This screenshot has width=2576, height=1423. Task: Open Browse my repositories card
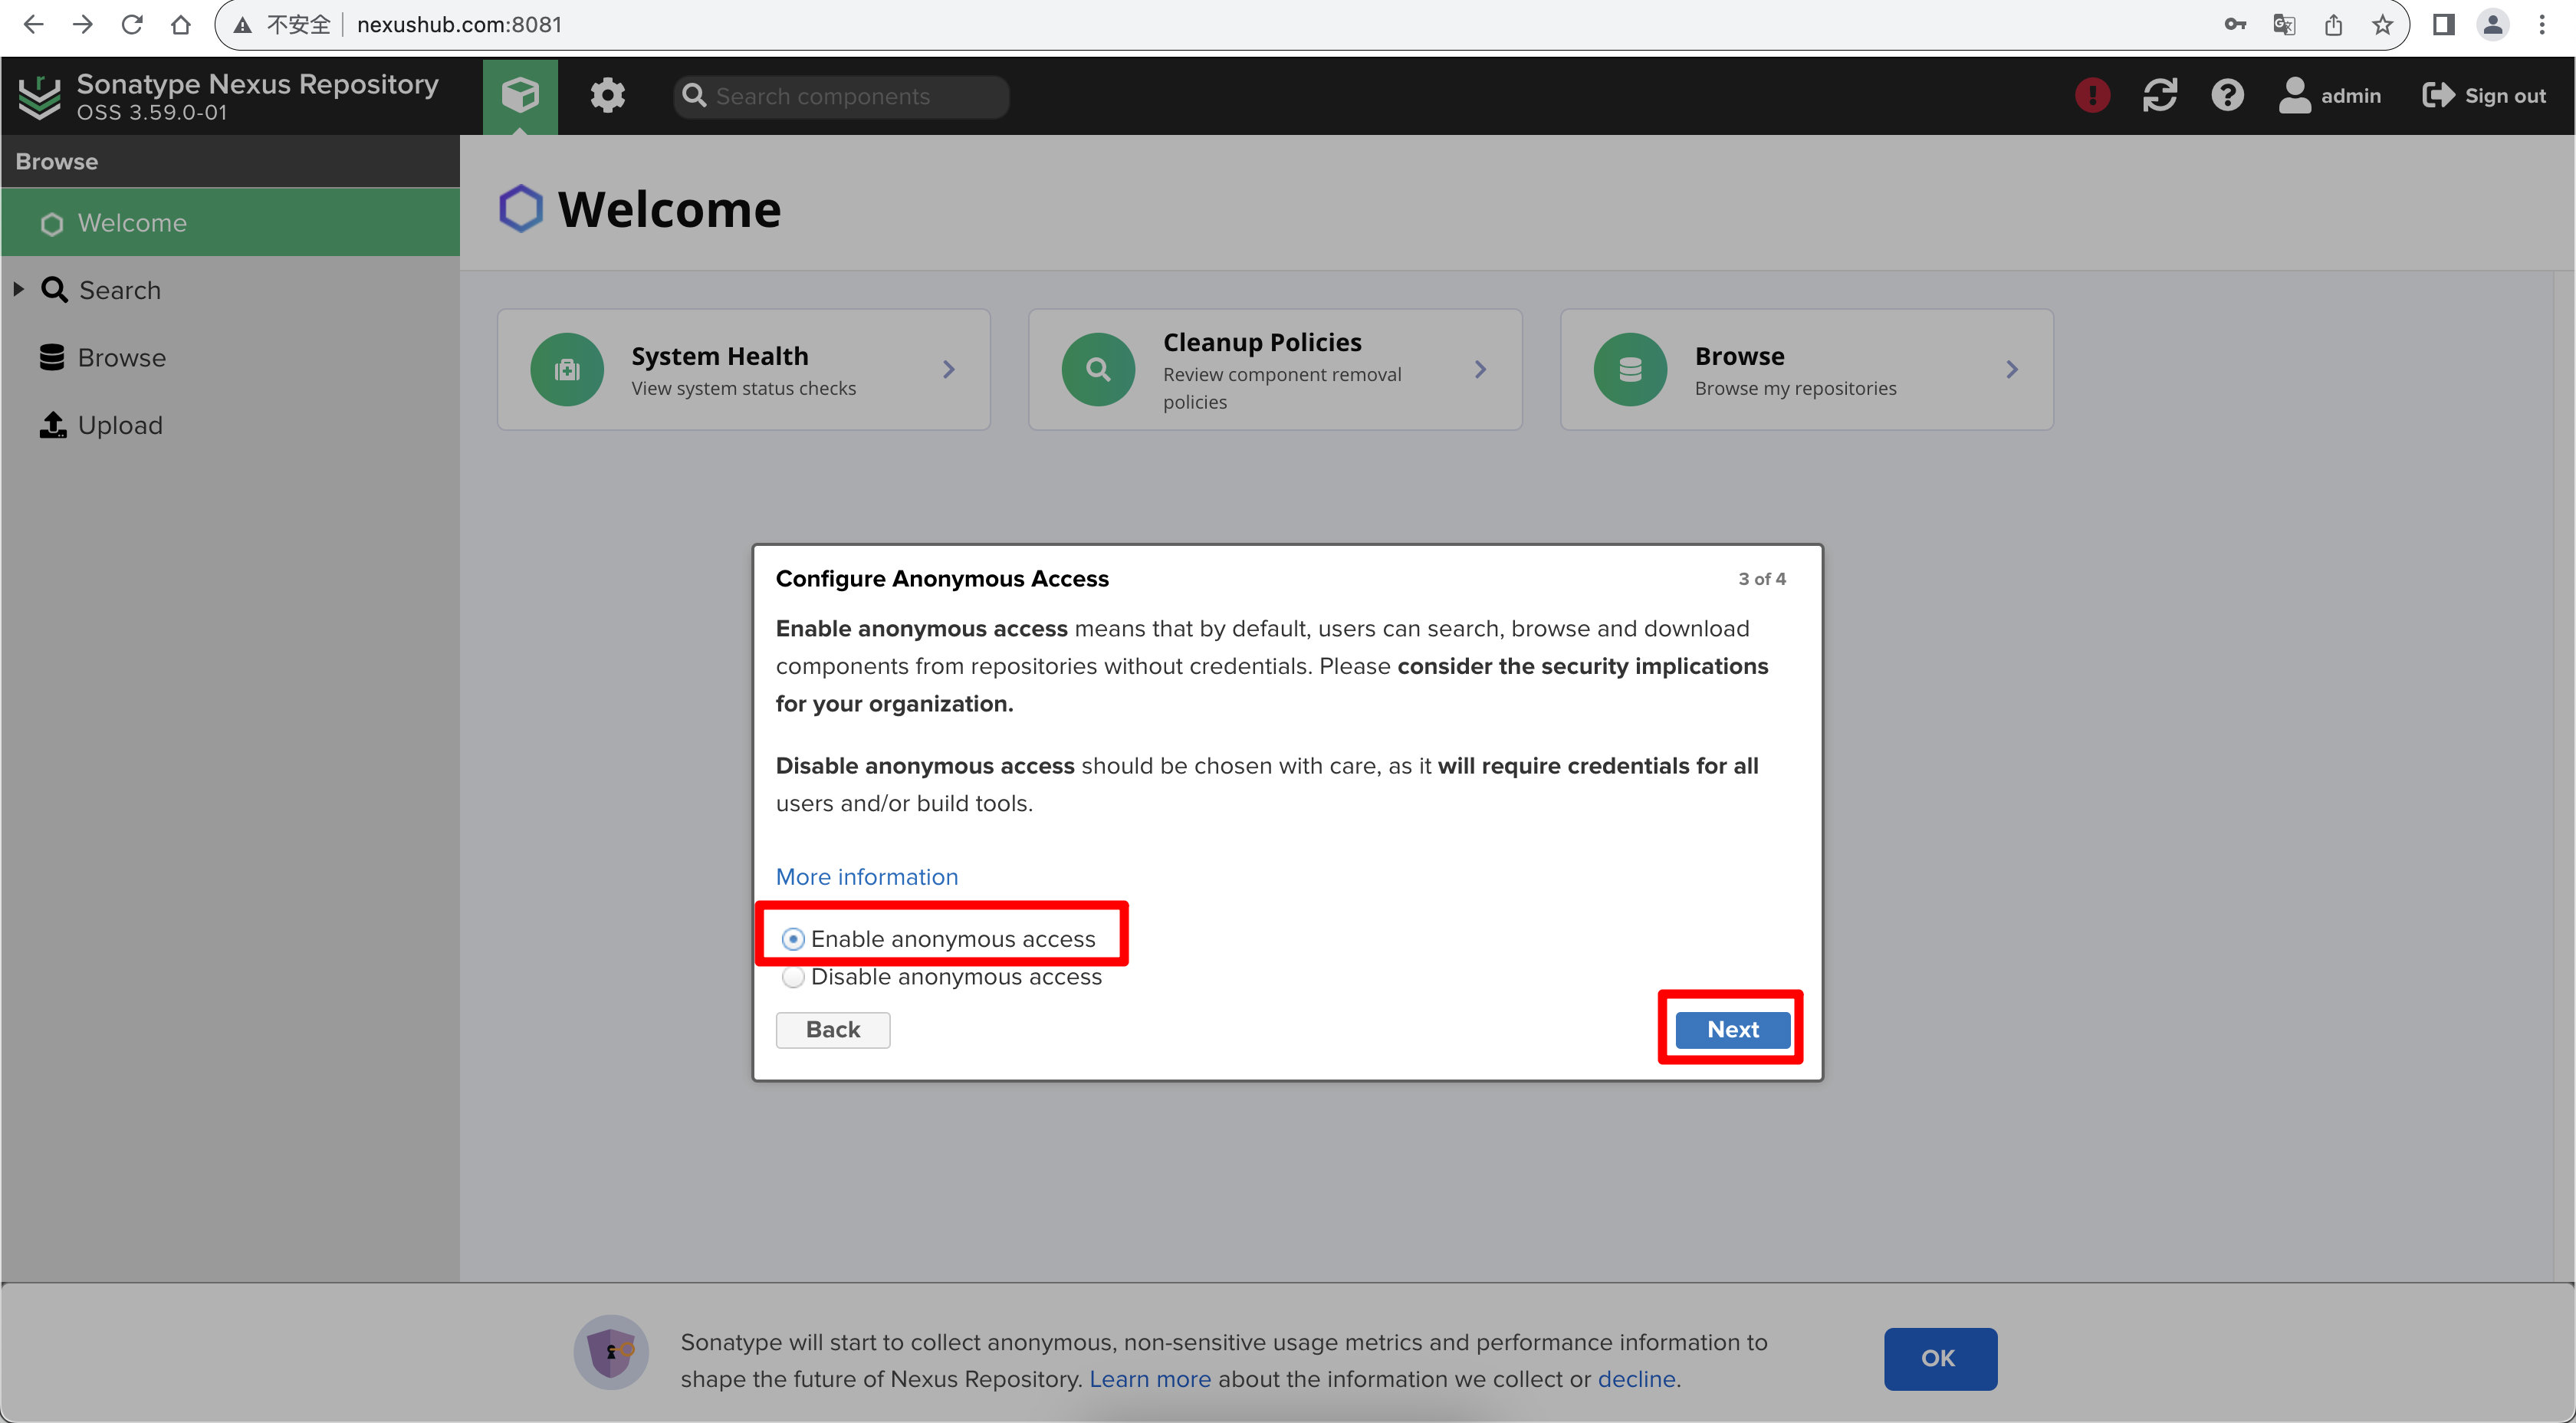click(1807, 369)
